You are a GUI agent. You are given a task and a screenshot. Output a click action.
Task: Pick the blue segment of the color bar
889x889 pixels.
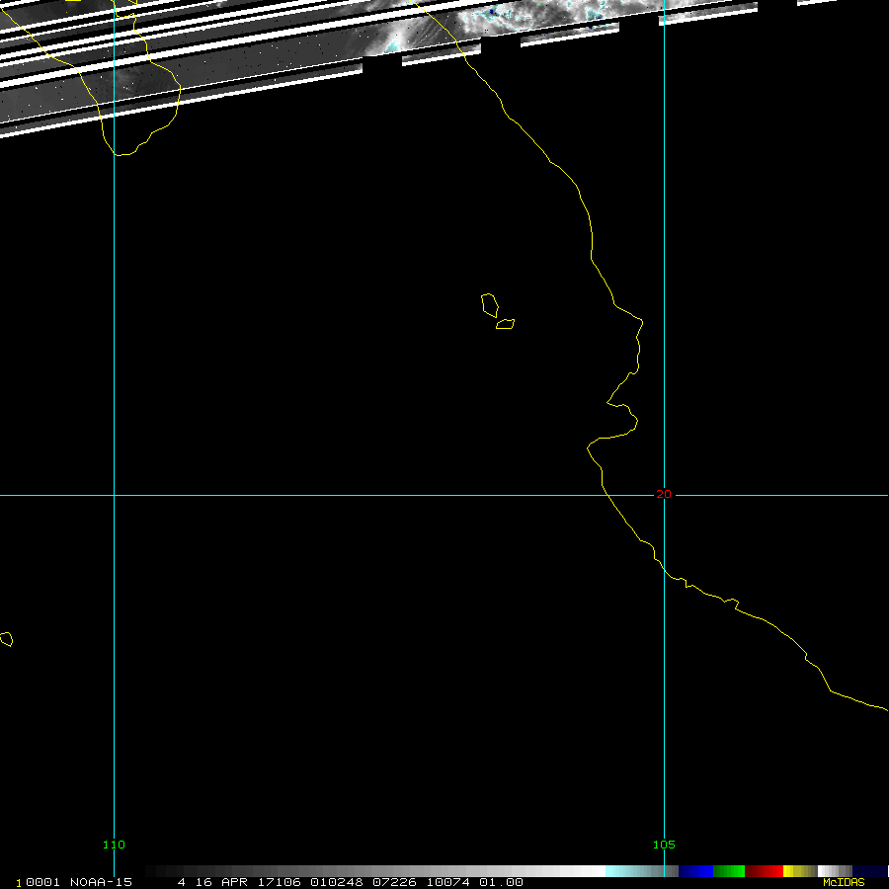[695, 871]
